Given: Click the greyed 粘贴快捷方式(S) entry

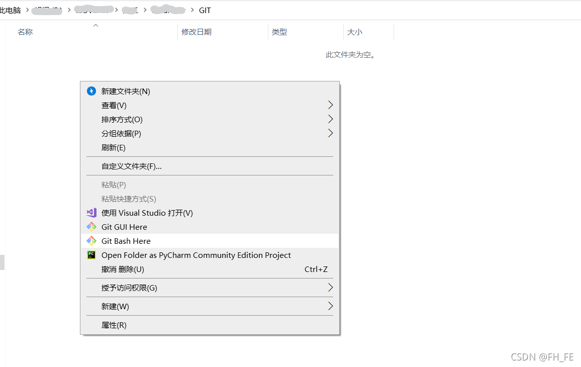Looking at the screenshot, I should (210, 199).
